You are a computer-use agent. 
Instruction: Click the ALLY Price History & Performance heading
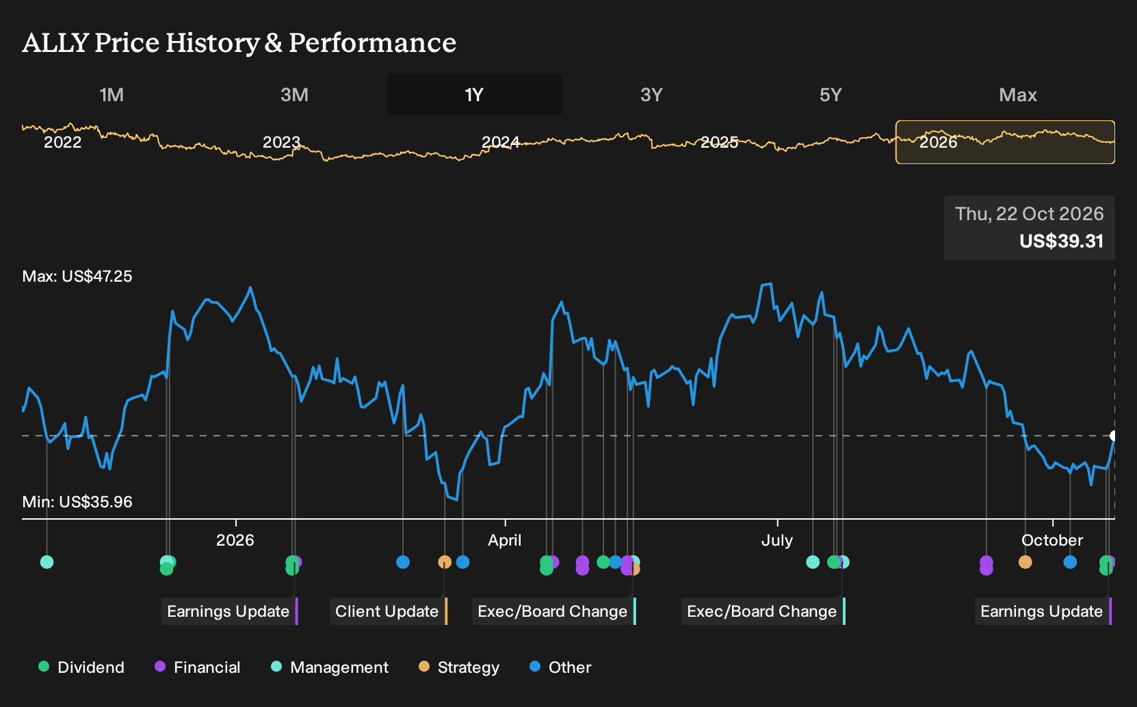pyautogui.click(x=239, y=42)
